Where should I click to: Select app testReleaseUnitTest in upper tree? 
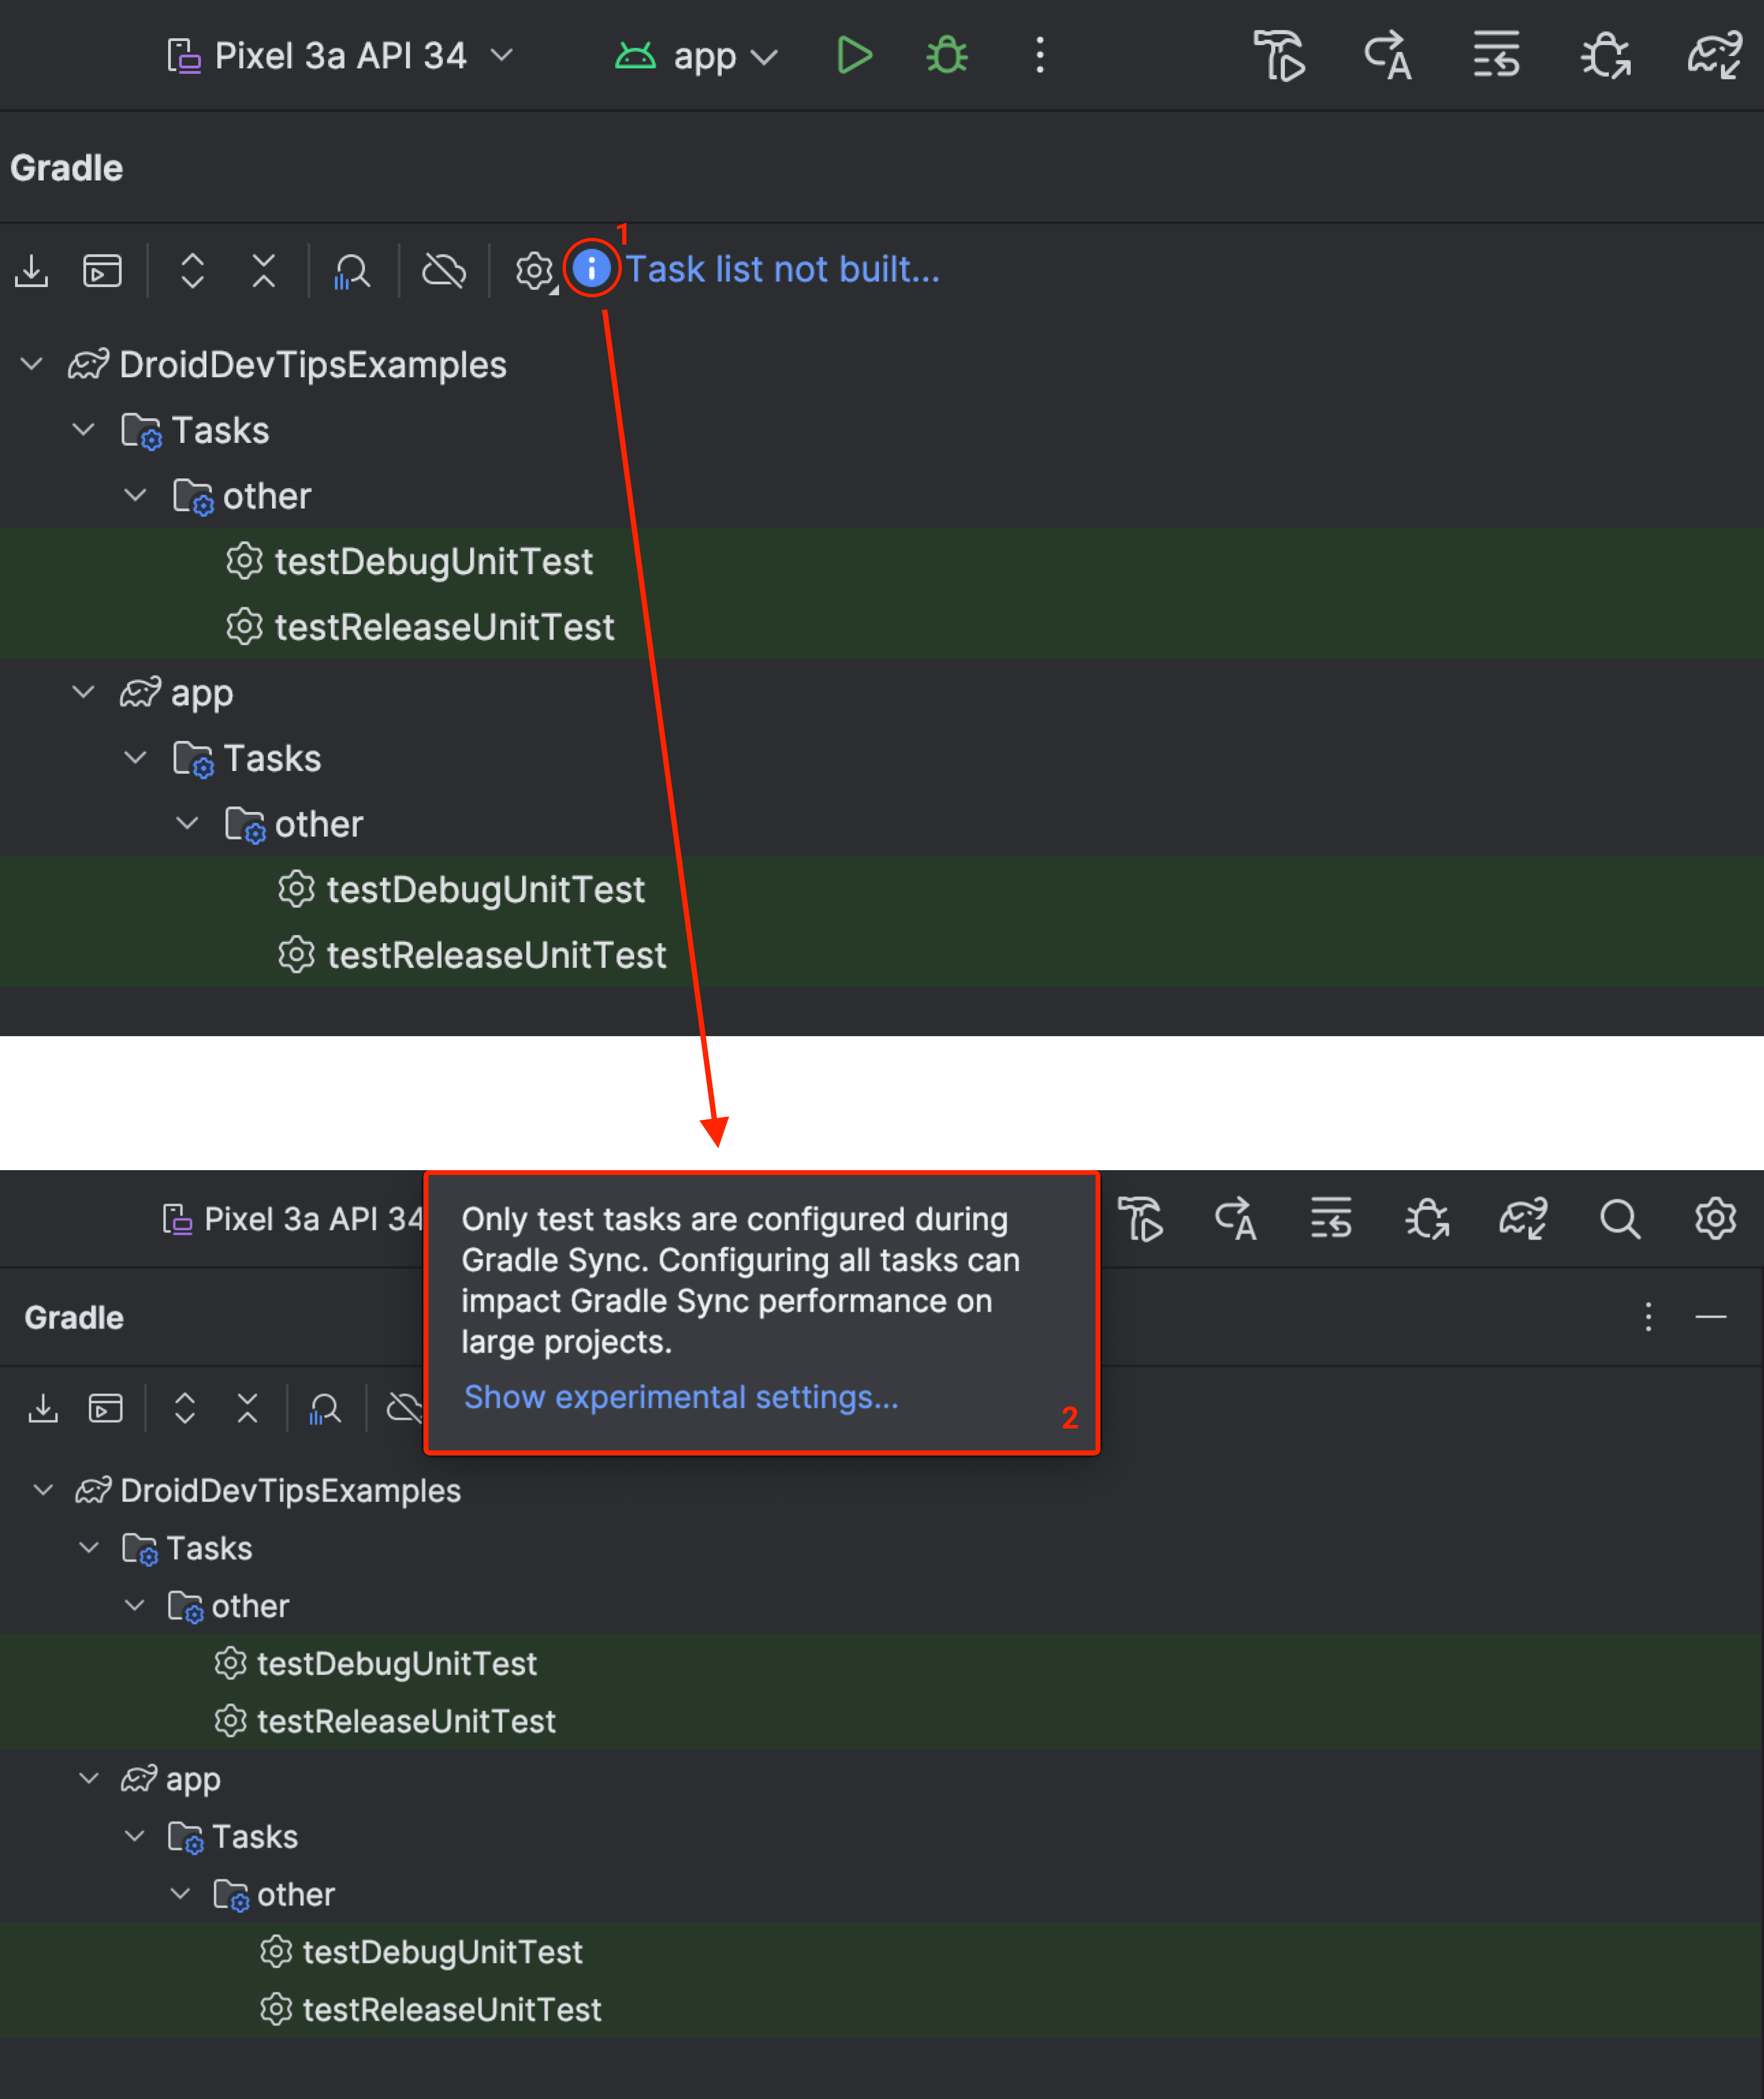coord(882,955)
